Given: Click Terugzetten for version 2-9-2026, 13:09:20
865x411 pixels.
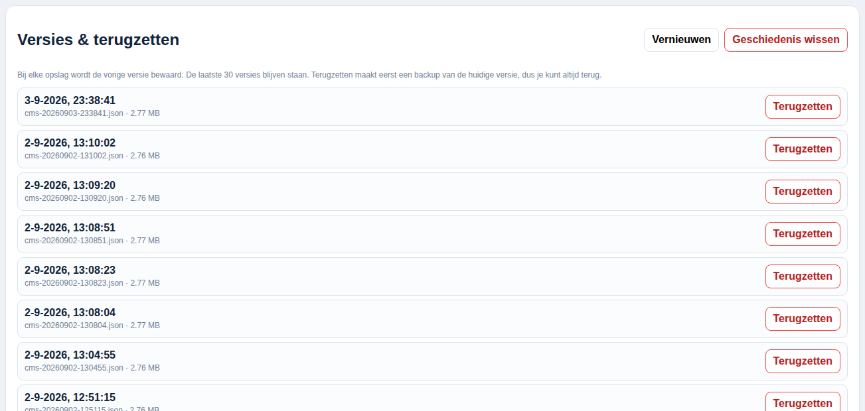Looking at the screenshot, I should click(x=803, y=192).
